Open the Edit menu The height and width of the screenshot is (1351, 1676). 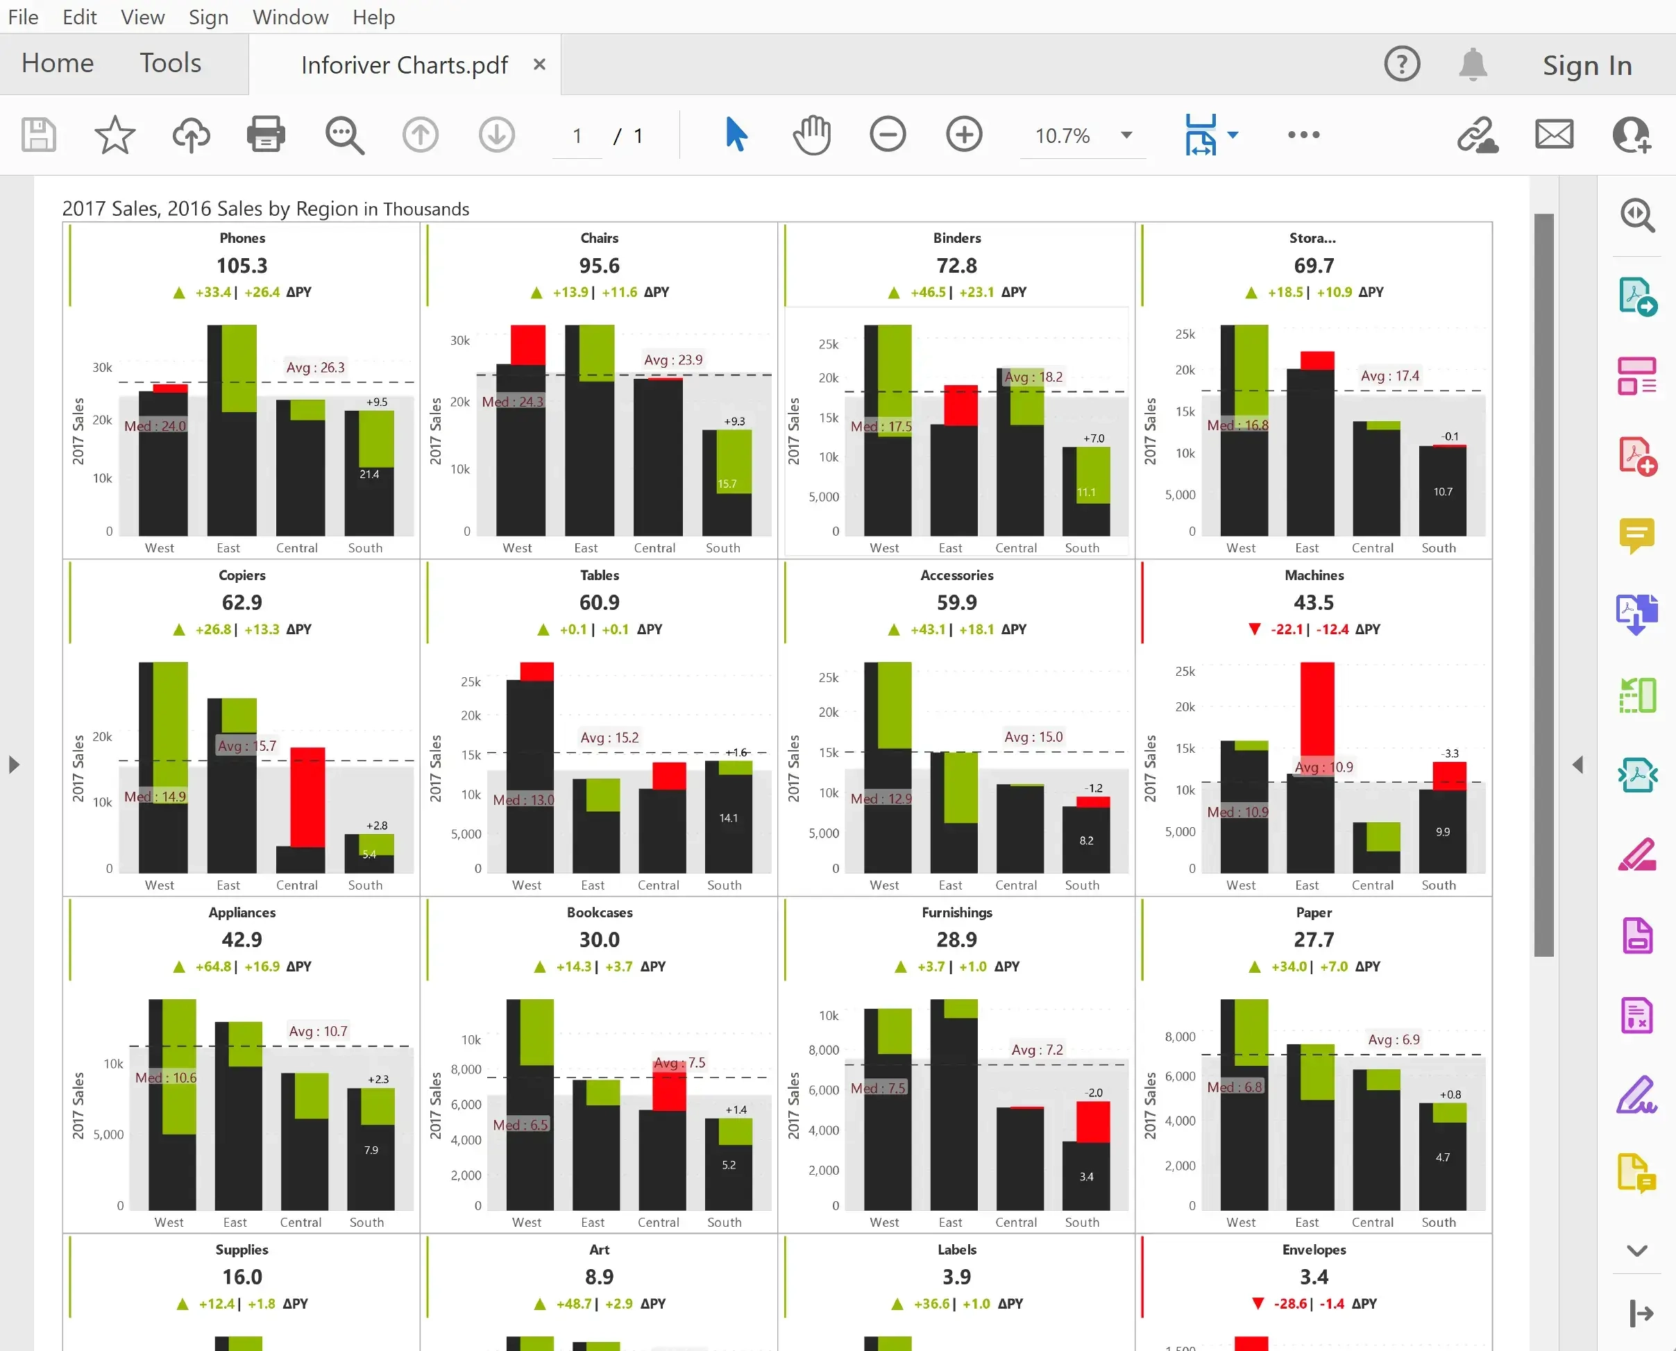coord(79,17)
